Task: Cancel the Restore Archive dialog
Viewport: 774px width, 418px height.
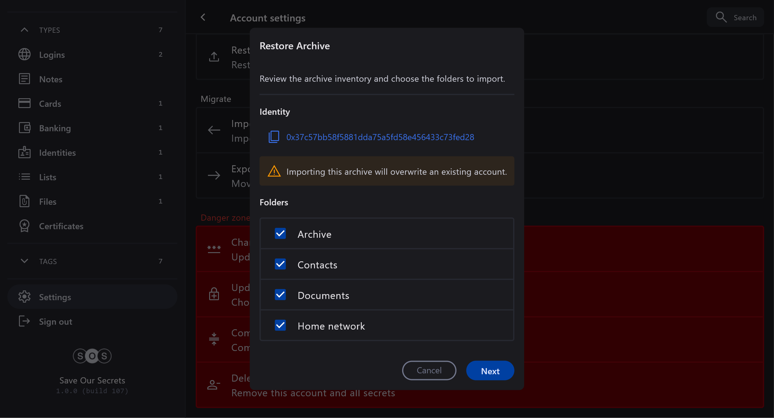Action: click(429, 371)
